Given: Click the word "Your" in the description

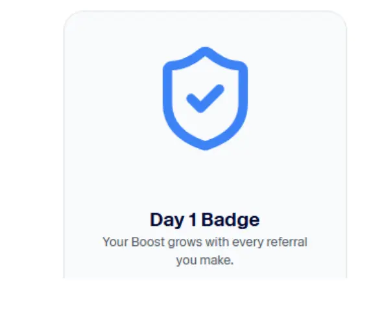Looking at the screenshot, I should click(x=115, y=242).
